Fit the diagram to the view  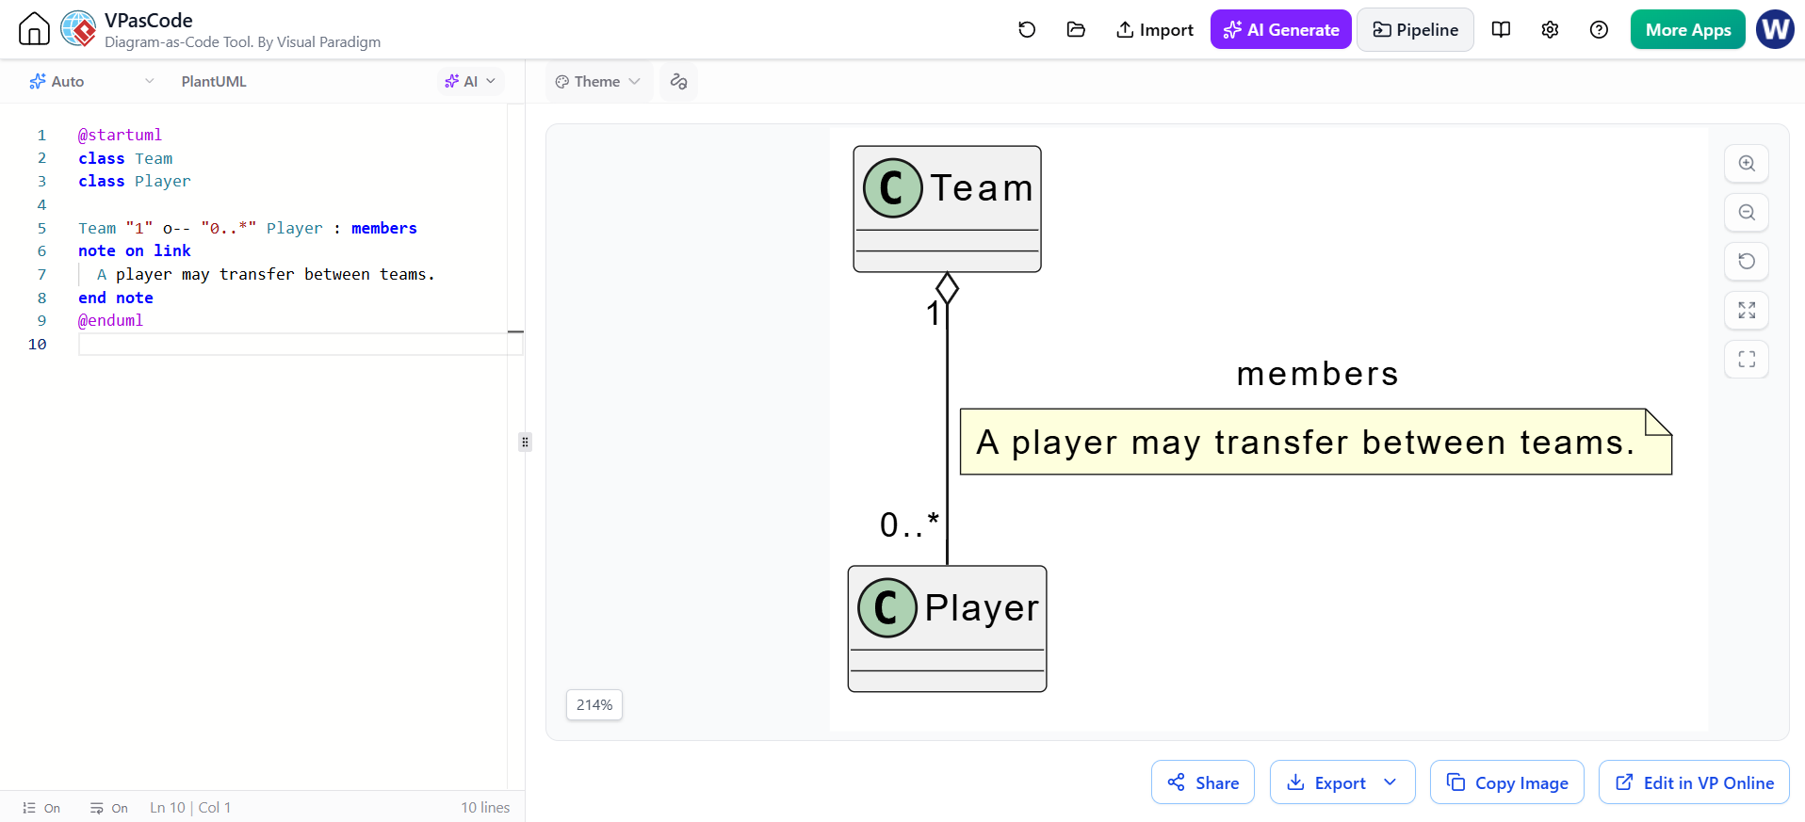1747,310
